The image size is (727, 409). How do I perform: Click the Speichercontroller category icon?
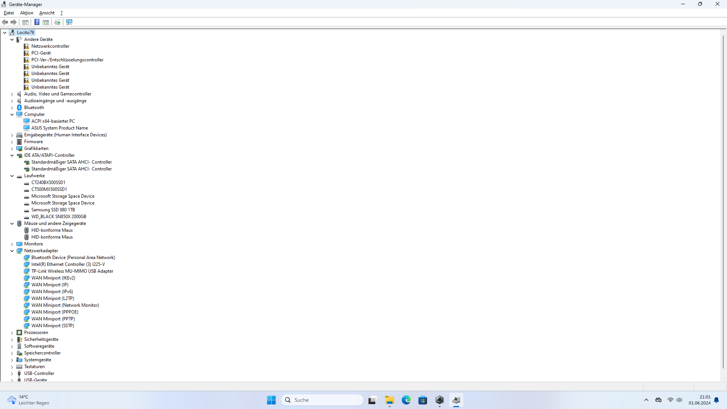pyautogui.click(x=19, y=353)
